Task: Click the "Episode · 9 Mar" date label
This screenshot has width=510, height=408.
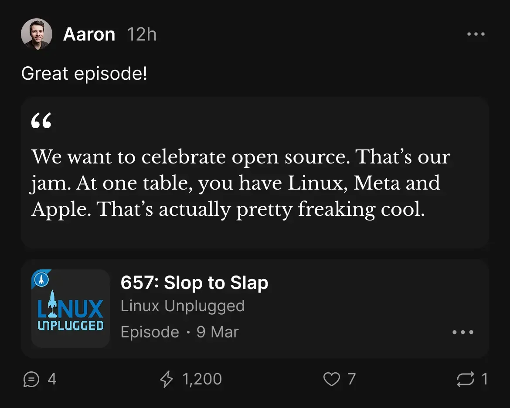Action: [x=180, y=332]
